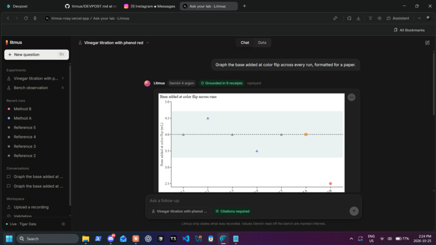Click the Grounded in 9 receipts badge

point(222,83)
